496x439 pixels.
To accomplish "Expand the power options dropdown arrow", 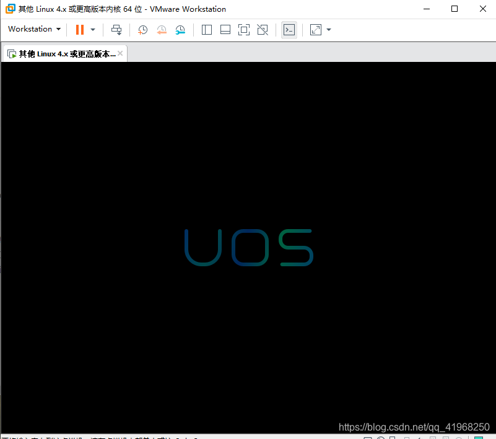I will [x=93, y=30].
